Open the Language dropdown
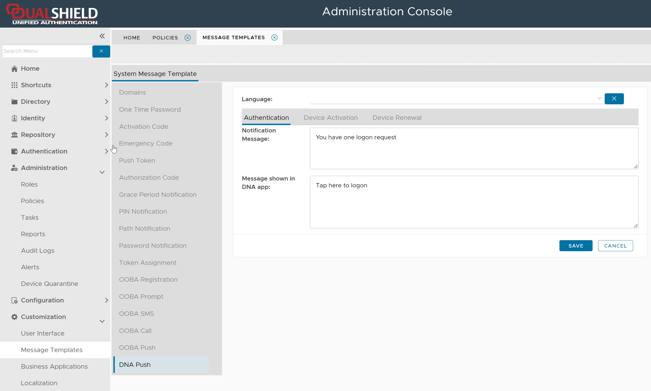This screenshot has width=651, height=391. pyautogui.click(x=599, y=99)
